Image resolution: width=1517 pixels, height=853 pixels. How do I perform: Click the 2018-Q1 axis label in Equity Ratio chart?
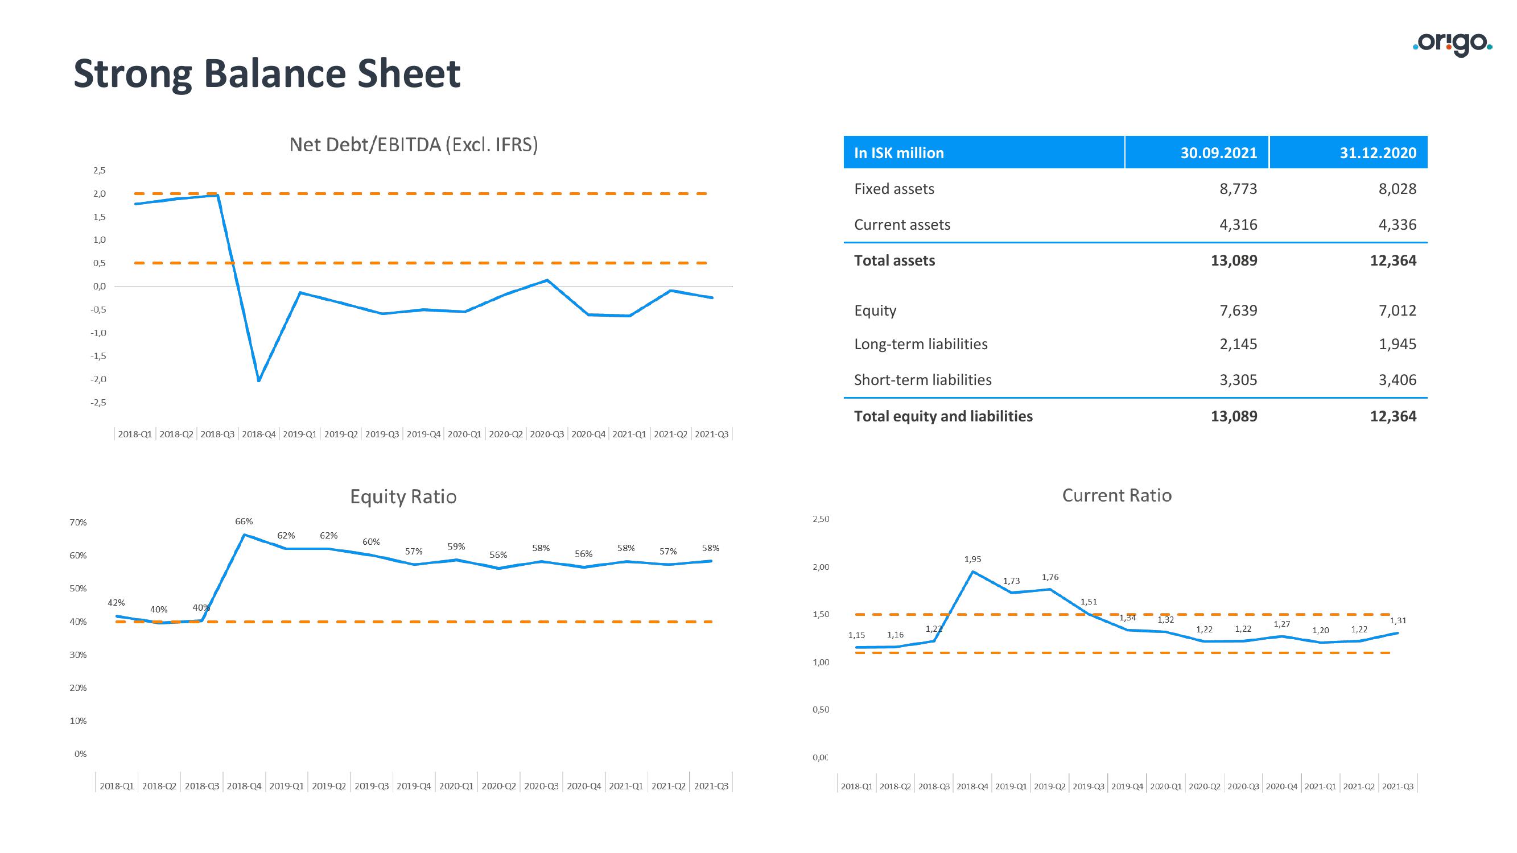coord(117,786)
